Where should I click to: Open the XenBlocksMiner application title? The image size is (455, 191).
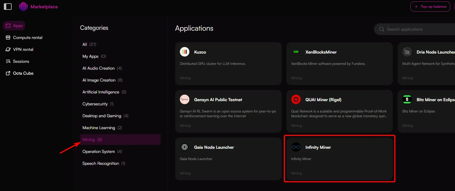pos(321,52)
